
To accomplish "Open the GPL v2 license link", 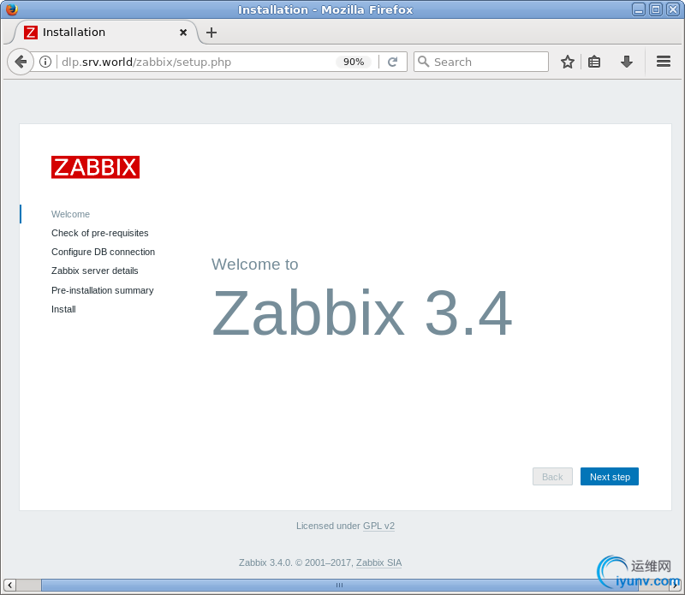I will pos(378,526).
